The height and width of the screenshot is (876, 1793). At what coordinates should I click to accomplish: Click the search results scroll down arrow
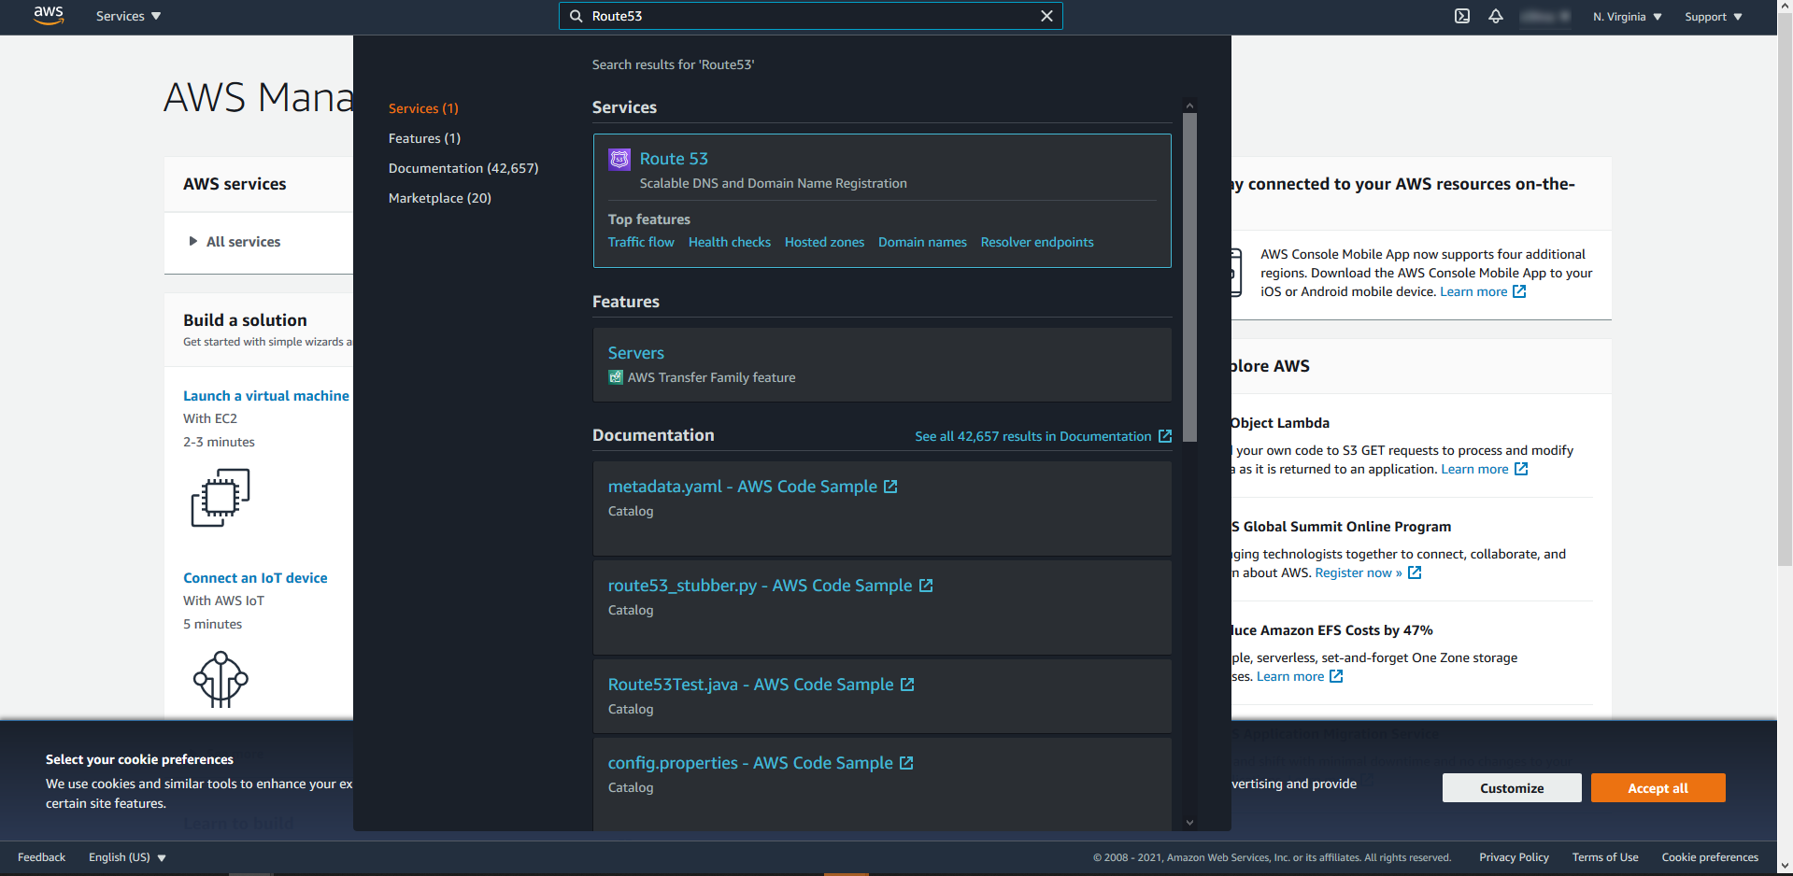tap(1189, 823)
